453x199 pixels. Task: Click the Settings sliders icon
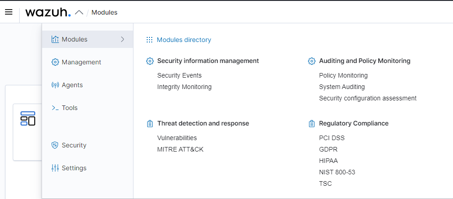(x=55, y=168)
